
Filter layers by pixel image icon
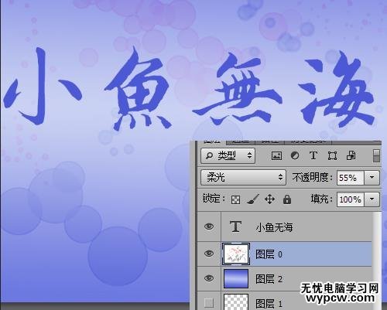[276, 155]
